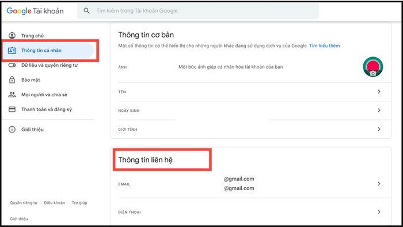This screenshot has height=227, width=403.
Task: Expand the GIỚI TÍNH row chevron
Action: [x=379, y=129]
